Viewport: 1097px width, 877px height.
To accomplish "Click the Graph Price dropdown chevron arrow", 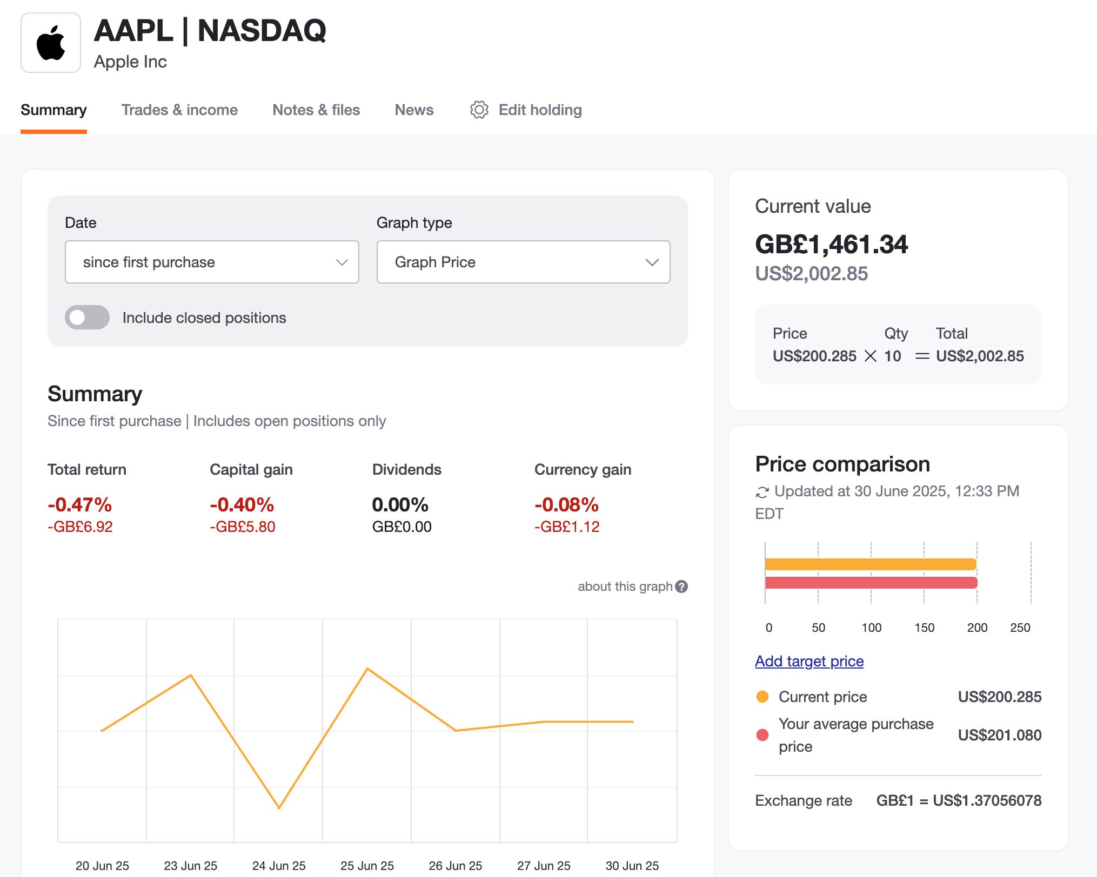I will (x=652, y=262).
